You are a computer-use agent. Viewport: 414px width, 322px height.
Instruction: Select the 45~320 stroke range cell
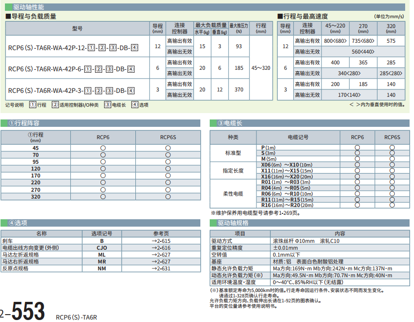point(261,68)
